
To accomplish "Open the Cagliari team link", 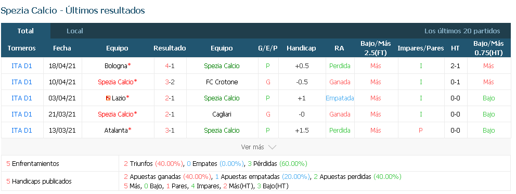I will (222, 114).
